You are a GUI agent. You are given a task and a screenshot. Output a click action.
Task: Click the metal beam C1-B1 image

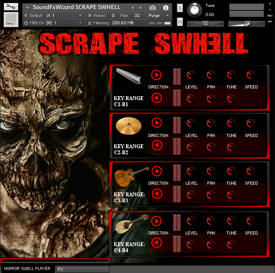(129, 76)
